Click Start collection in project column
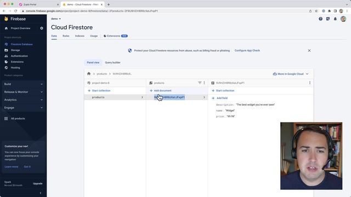This screenshot has height=197, width=351. point(99,91)
